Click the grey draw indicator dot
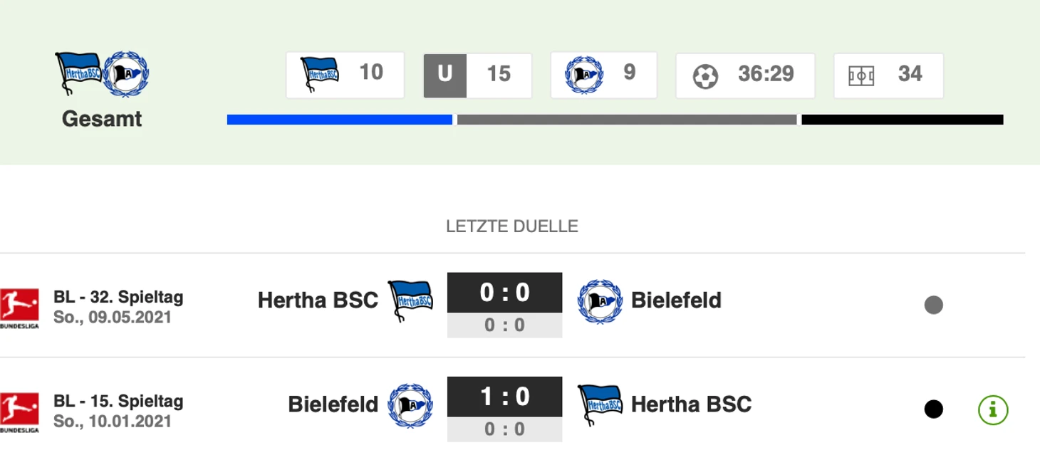The height and width of the screenshot is (460, 1040). [933, 305]
